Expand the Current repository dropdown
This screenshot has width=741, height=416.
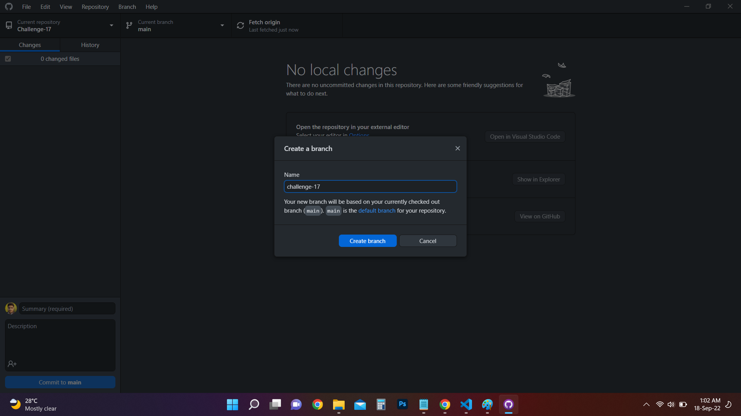tap(112, 26)
